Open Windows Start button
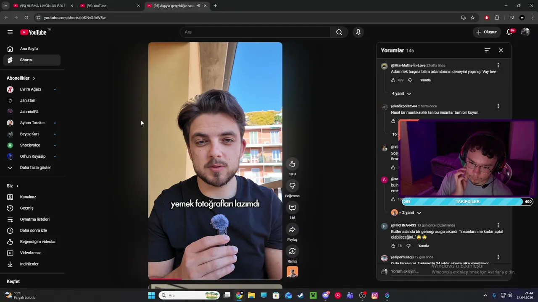Viewport: 538px width, 302px height. [151, 295]
